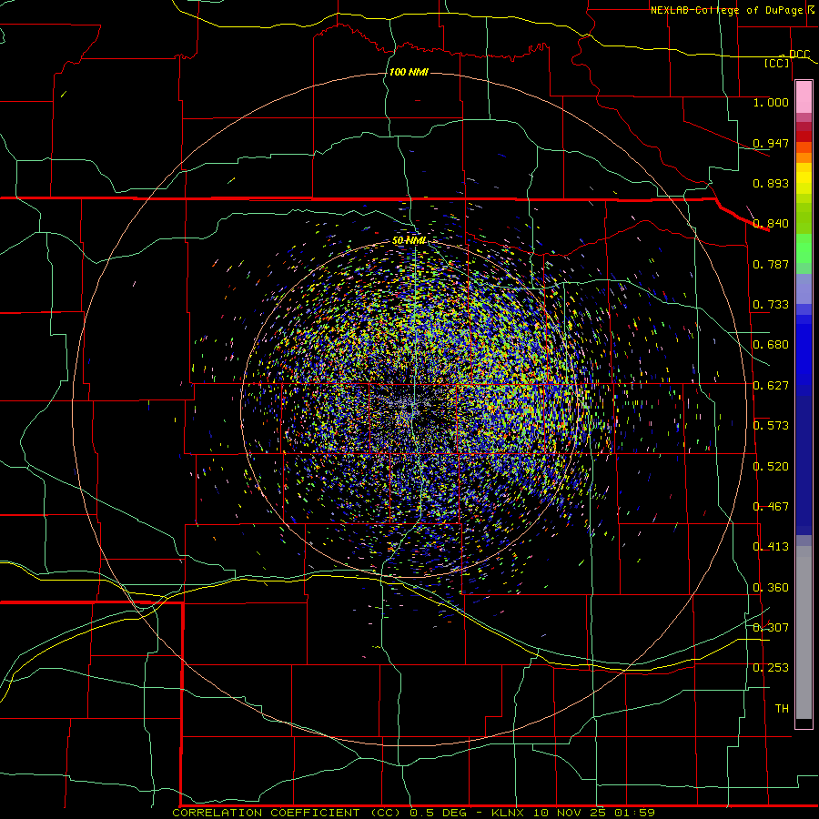This screenshot has width=819, height=819.
Task: Pick the gray segment of color scale
Action: (804, 632)
